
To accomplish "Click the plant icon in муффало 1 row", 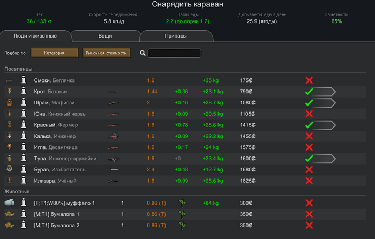I will [182, 203].
